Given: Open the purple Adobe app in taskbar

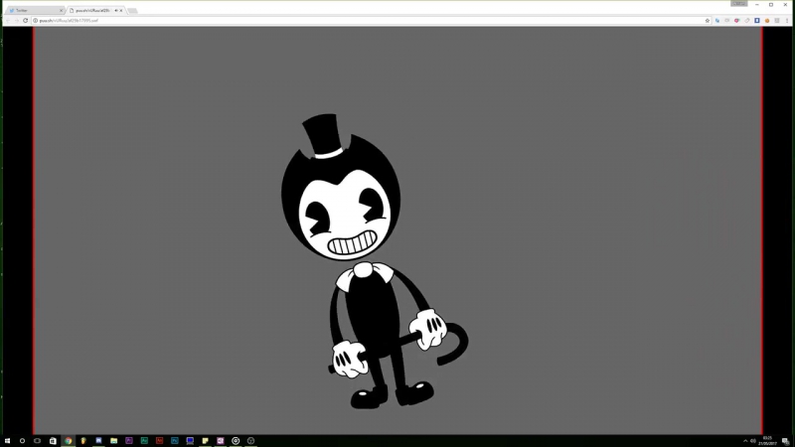Looking at the screenshot, I should [129, 441].
